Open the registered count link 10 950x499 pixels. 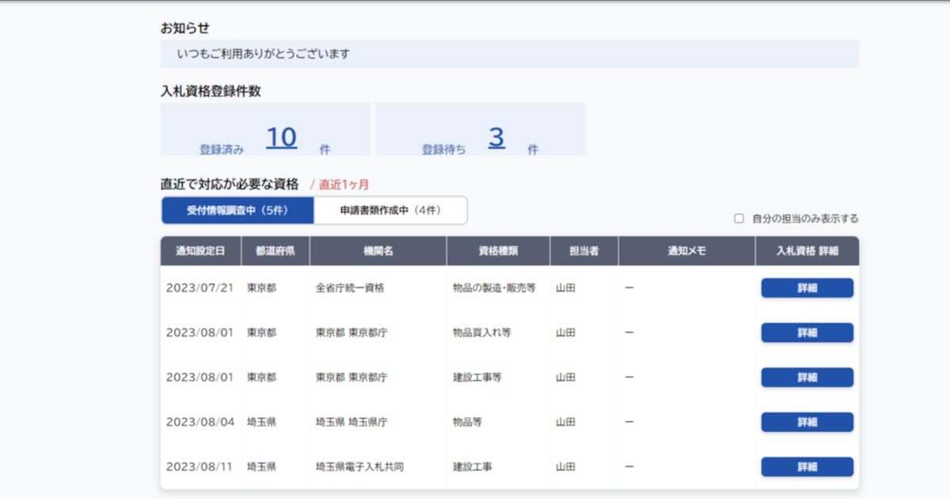point(281,138)
